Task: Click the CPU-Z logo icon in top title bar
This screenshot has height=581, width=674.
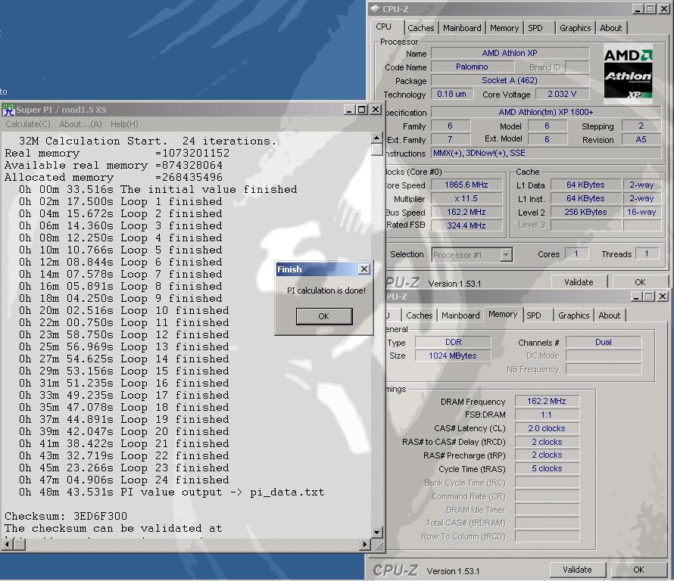Action: (x=376, y=8)
